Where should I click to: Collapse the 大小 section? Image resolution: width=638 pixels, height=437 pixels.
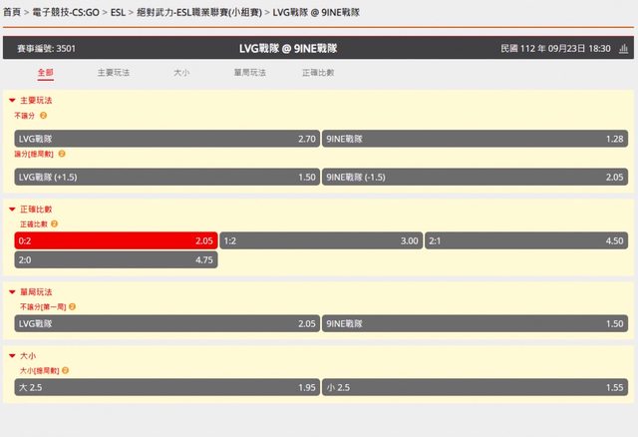[12, 354]
